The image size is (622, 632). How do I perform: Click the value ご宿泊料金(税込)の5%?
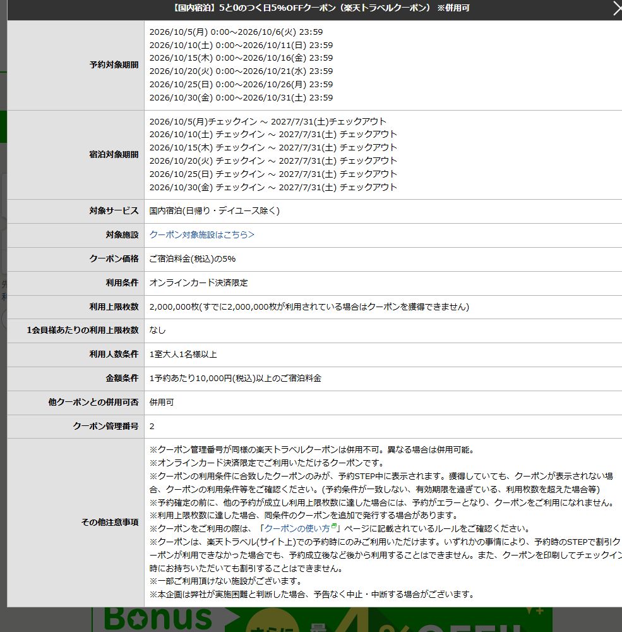point(193,258)
